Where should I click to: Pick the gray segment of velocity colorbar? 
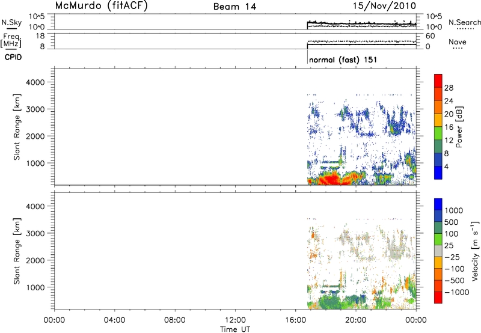point(438,251)
